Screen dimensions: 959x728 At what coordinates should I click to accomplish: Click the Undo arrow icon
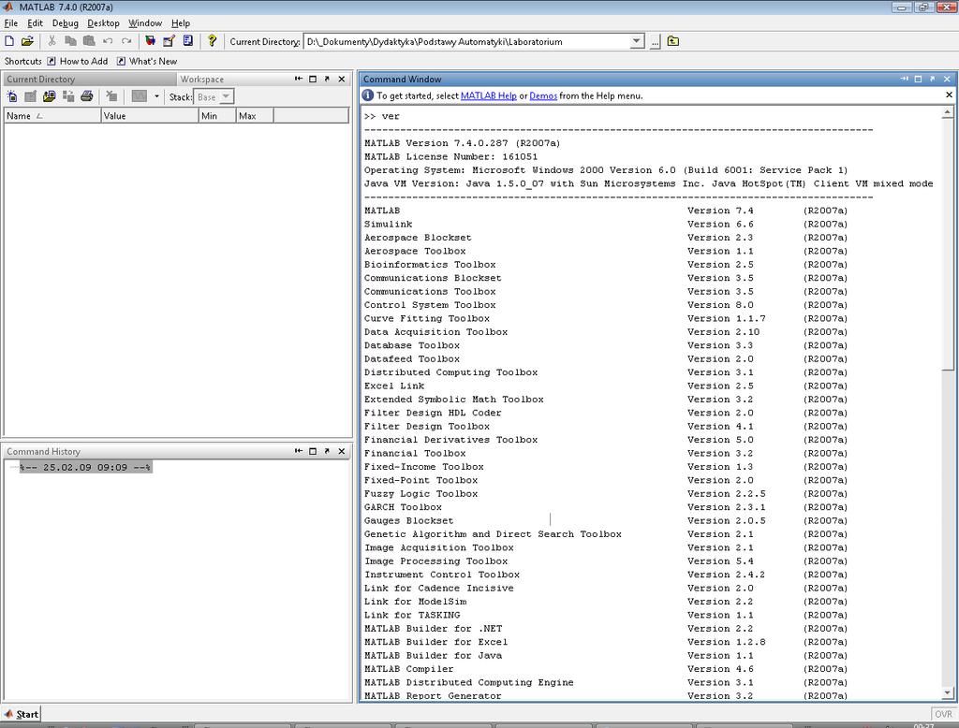click(108, 41)
